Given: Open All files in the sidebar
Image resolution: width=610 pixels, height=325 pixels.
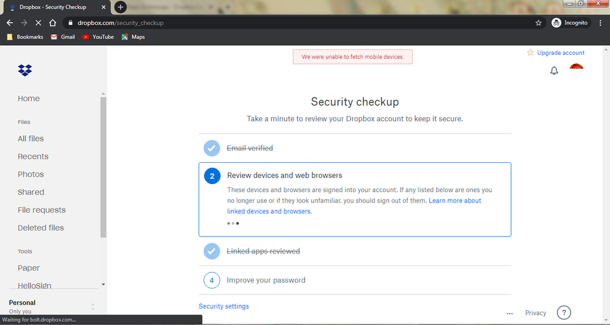Looking at the screenshot, I should pos(31,138).
